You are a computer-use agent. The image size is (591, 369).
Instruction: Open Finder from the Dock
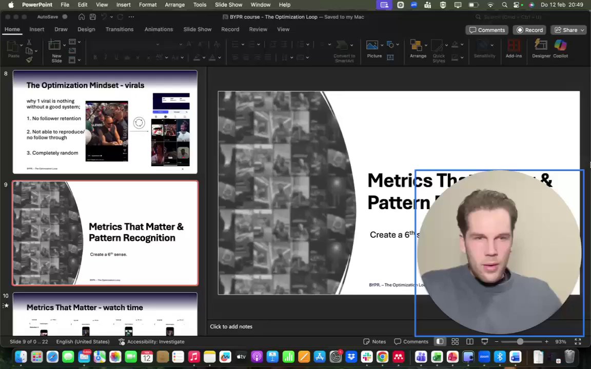pos(21,356)
